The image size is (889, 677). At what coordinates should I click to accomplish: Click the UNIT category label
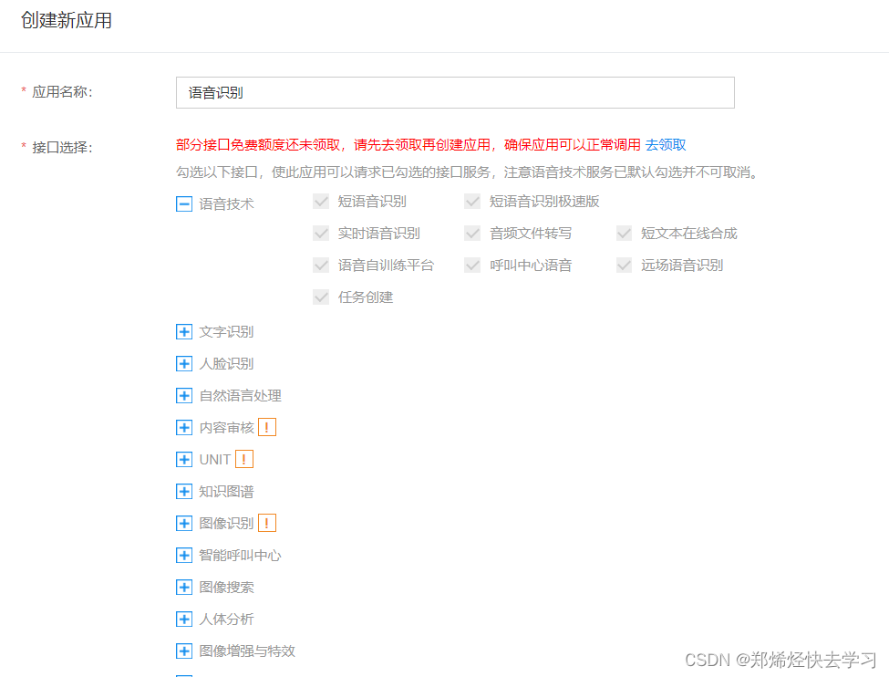click(215, 460)
